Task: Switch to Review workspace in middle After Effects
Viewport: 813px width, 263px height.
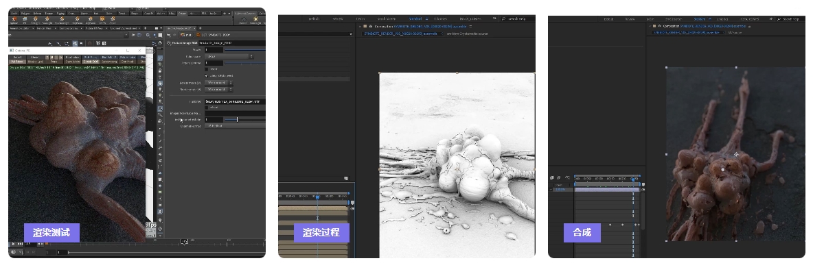Action: pyautogui.click(x=338, y=18)
